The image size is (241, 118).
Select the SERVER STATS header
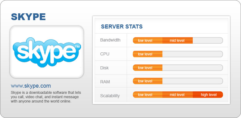pos(122,27)
